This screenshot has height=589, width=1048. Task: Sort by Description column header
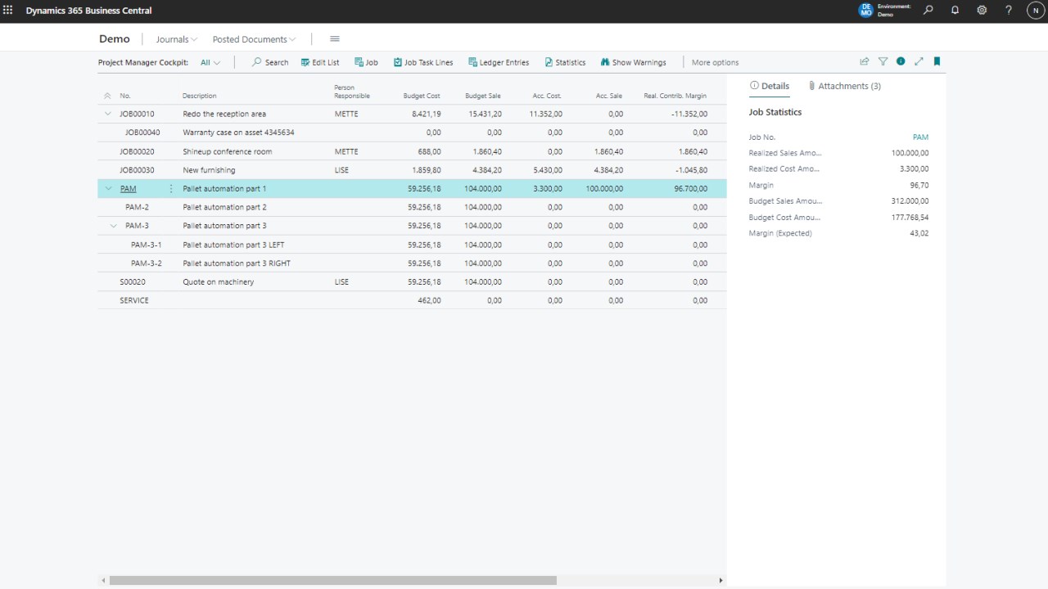pos(200,96)
